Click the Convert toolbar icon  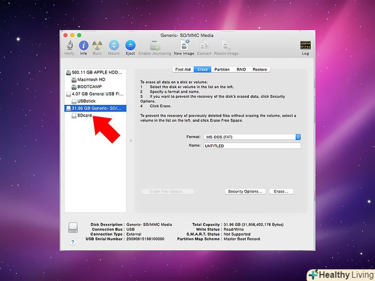pyautogui.click(x=204, y=45)
